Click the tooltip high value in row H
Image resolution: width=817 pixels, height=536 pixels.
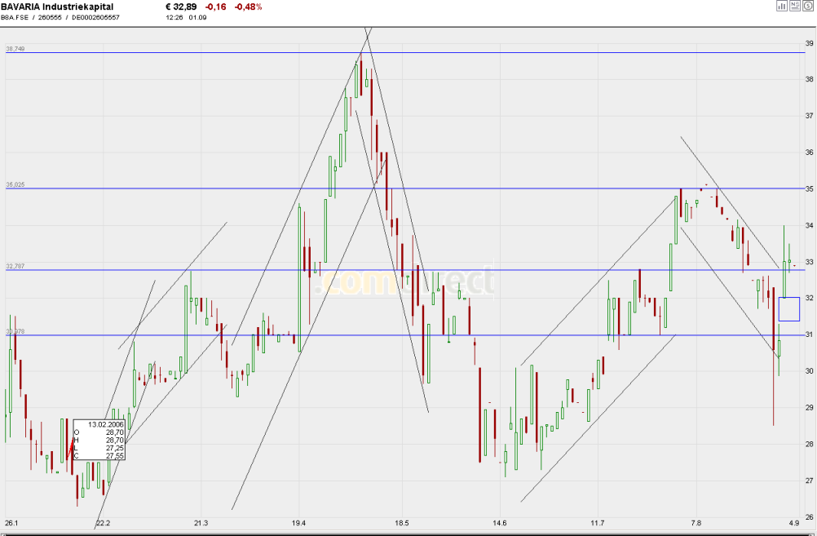pyautogui.click(x=115, y=440)
